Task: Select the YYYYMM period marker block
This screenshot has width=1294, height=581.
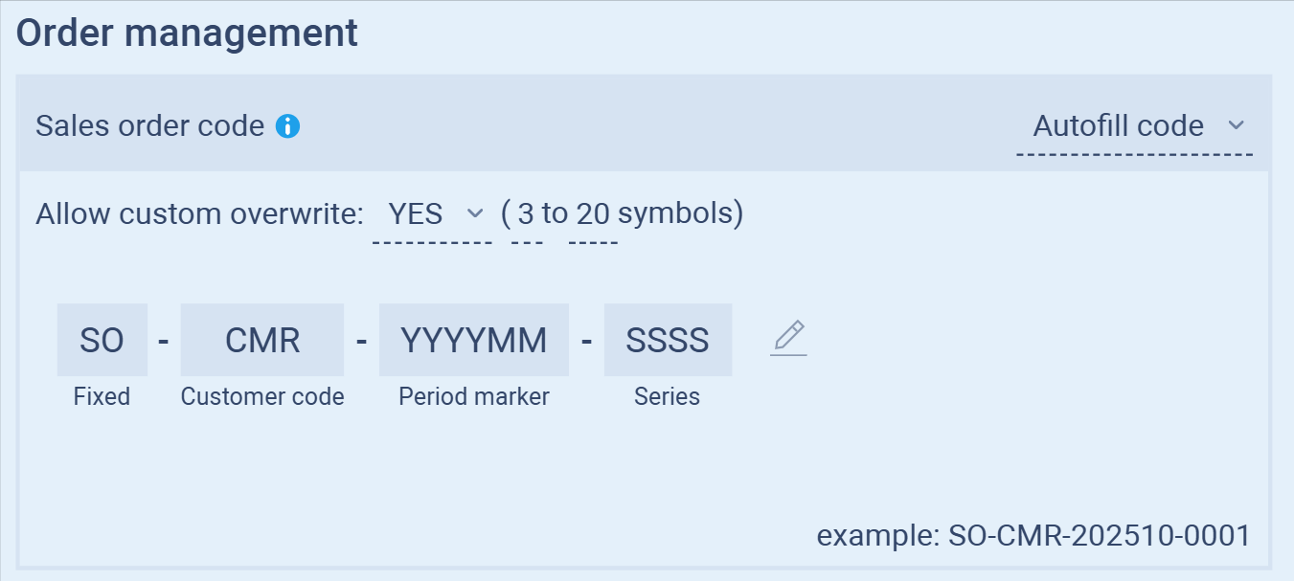Action: pyautogui.click(x=474, y=340)
